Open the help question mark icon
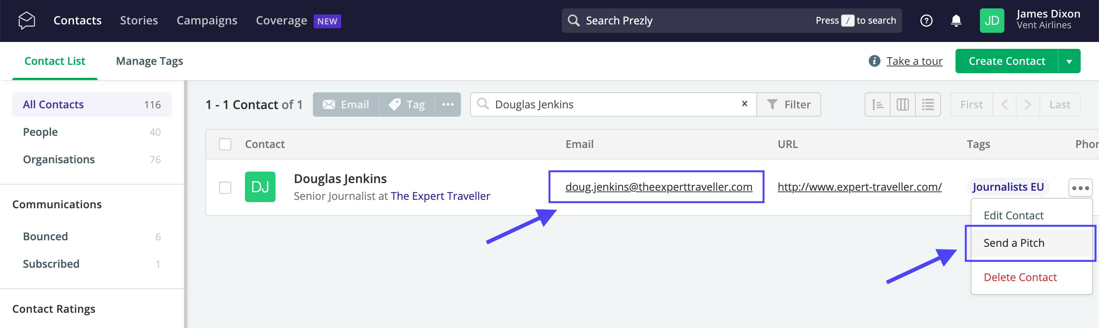This screenshot has height=328, width=1099. tap(926, 21)
